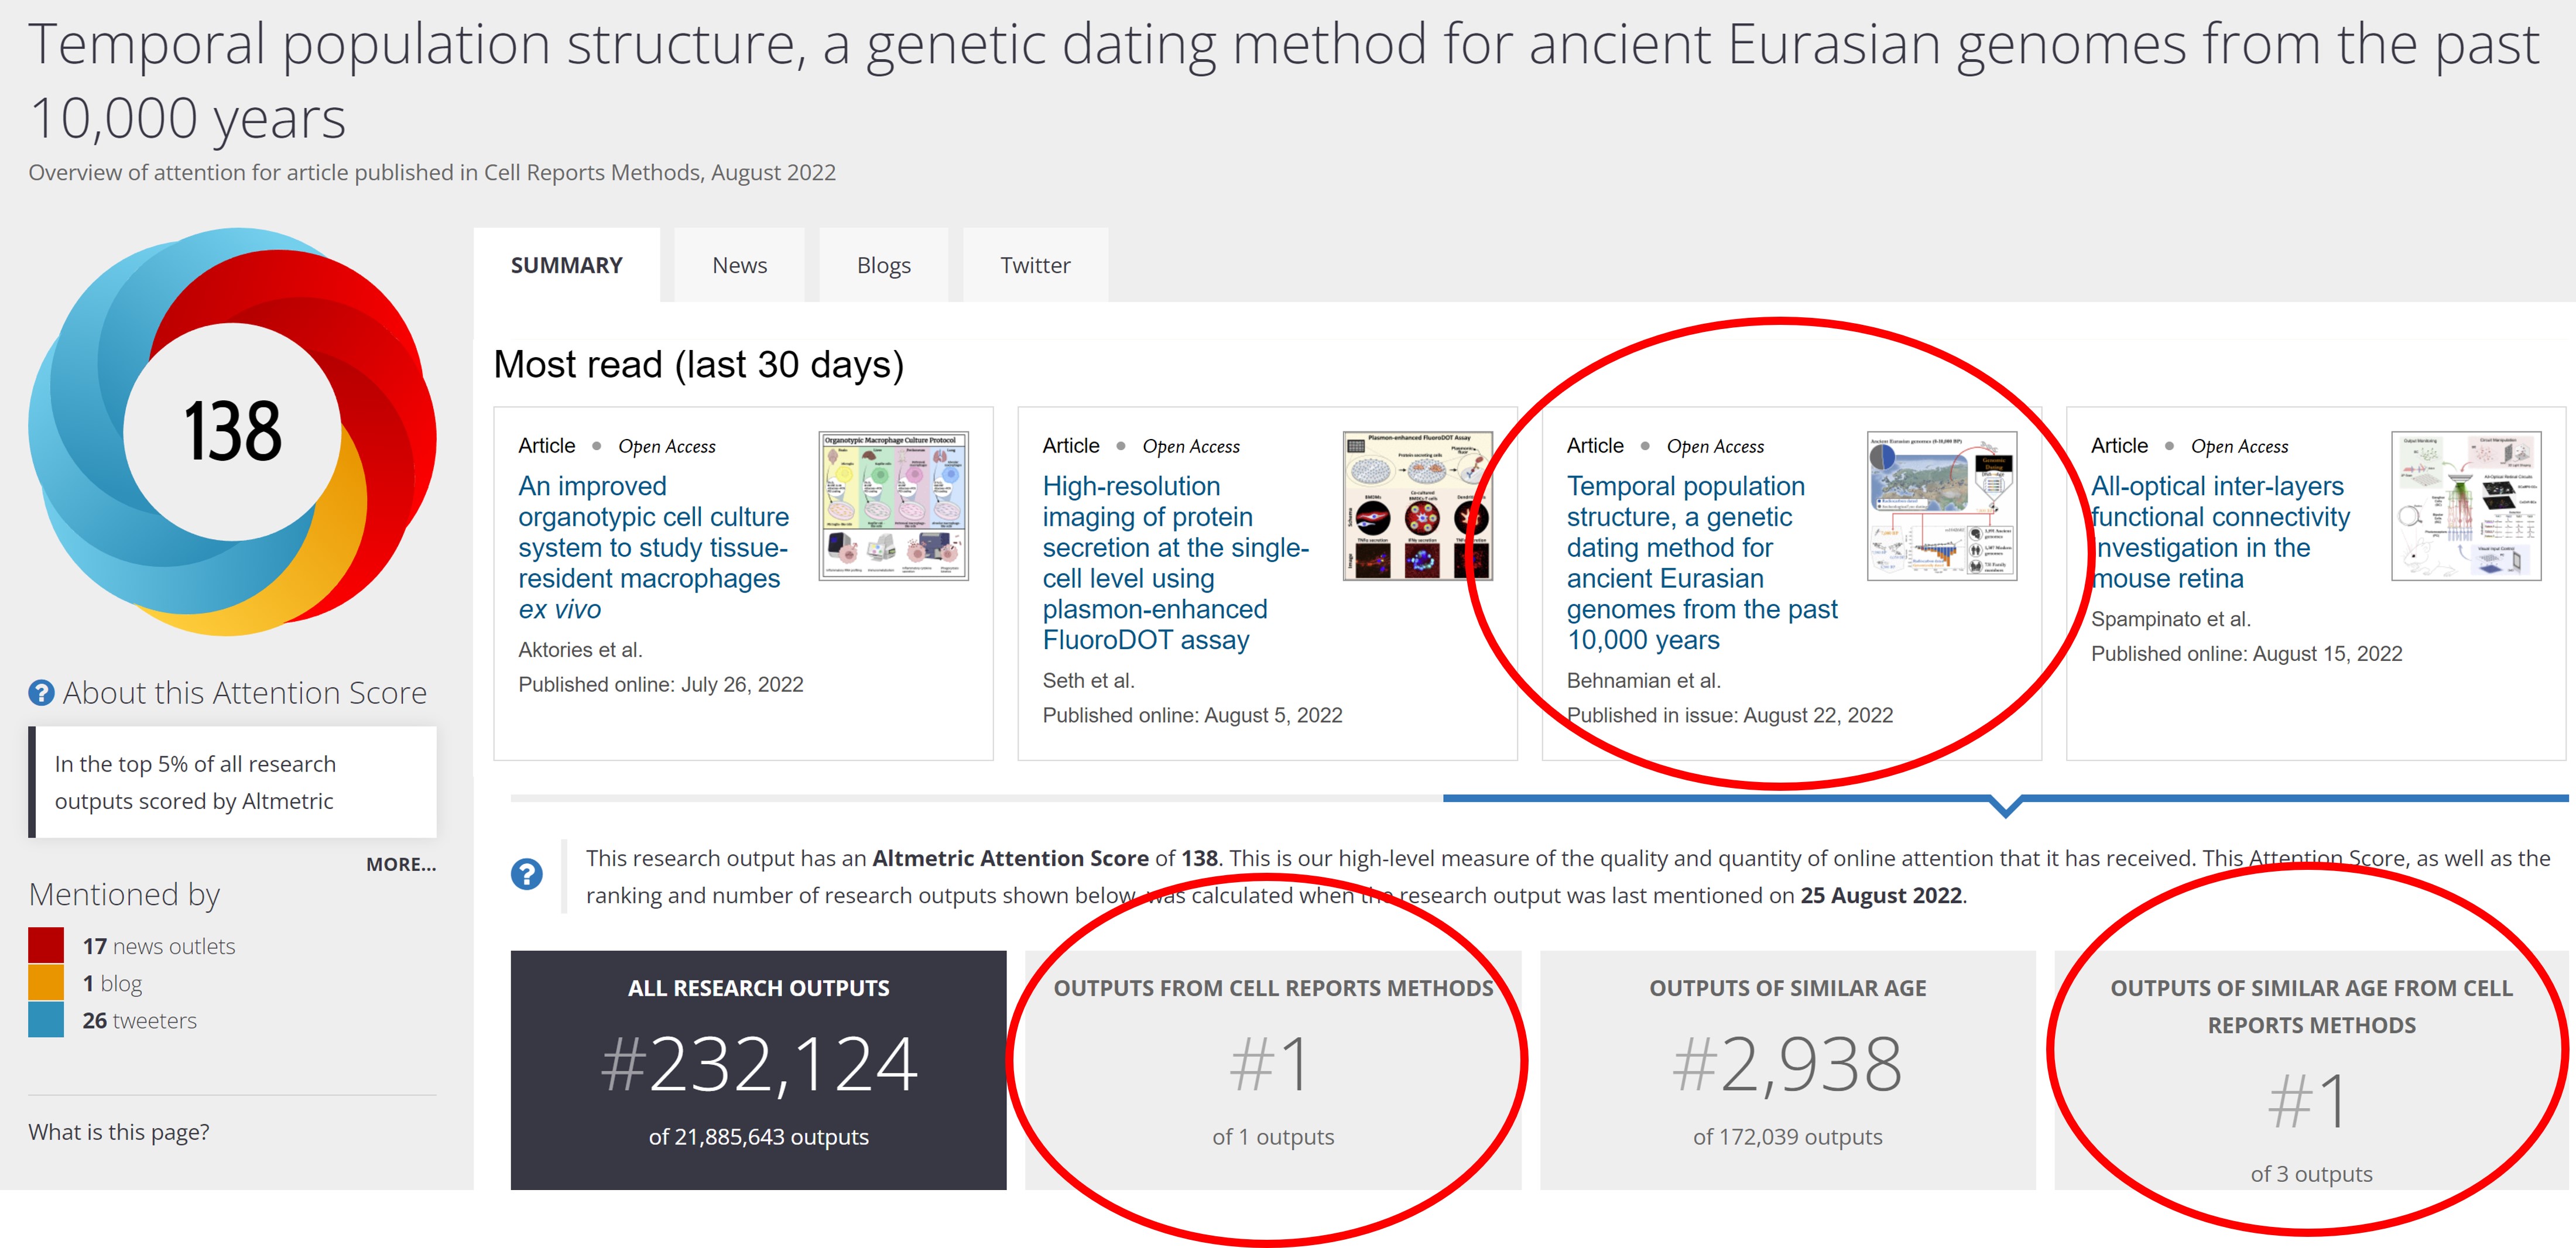This screenshot has width=2576, height=1248.
Task: Switch to the Blogs tab
Action: point(883,266)
